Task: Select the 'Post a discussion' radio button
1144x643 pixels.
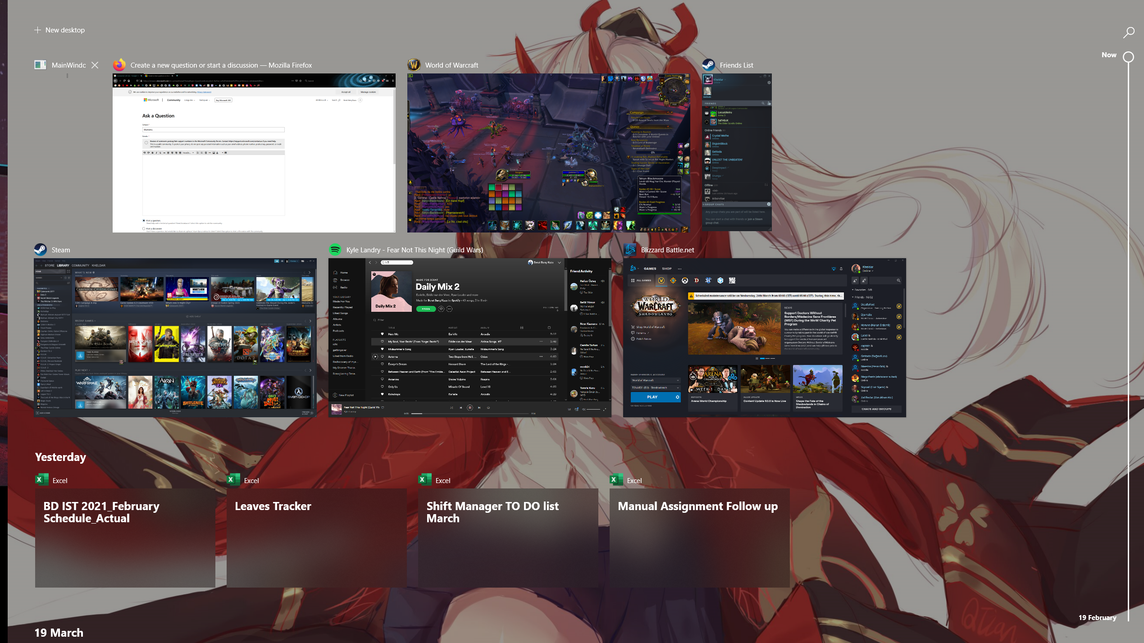Action: point(144,229)
